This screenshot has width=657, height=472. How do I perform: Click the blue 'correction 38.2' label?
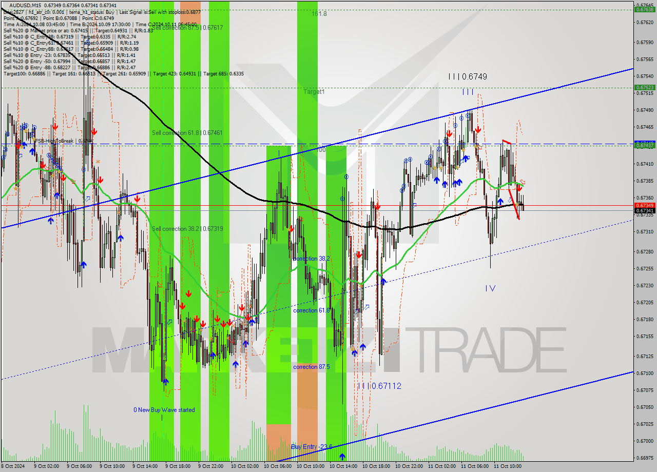[312, 259]
